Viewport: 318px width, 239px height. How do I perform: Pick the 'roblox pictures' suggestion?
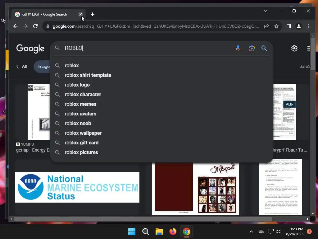(x=161, y=152)
